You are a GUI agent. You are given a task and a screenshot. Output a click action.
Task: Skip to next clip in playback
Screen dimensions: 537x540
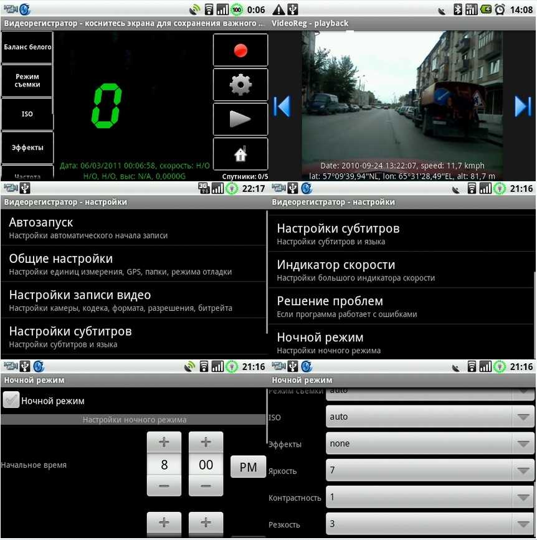(x=523, y=107)
